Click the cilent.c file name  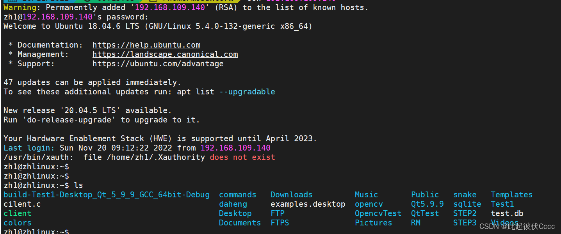click(x=22, y=204)
